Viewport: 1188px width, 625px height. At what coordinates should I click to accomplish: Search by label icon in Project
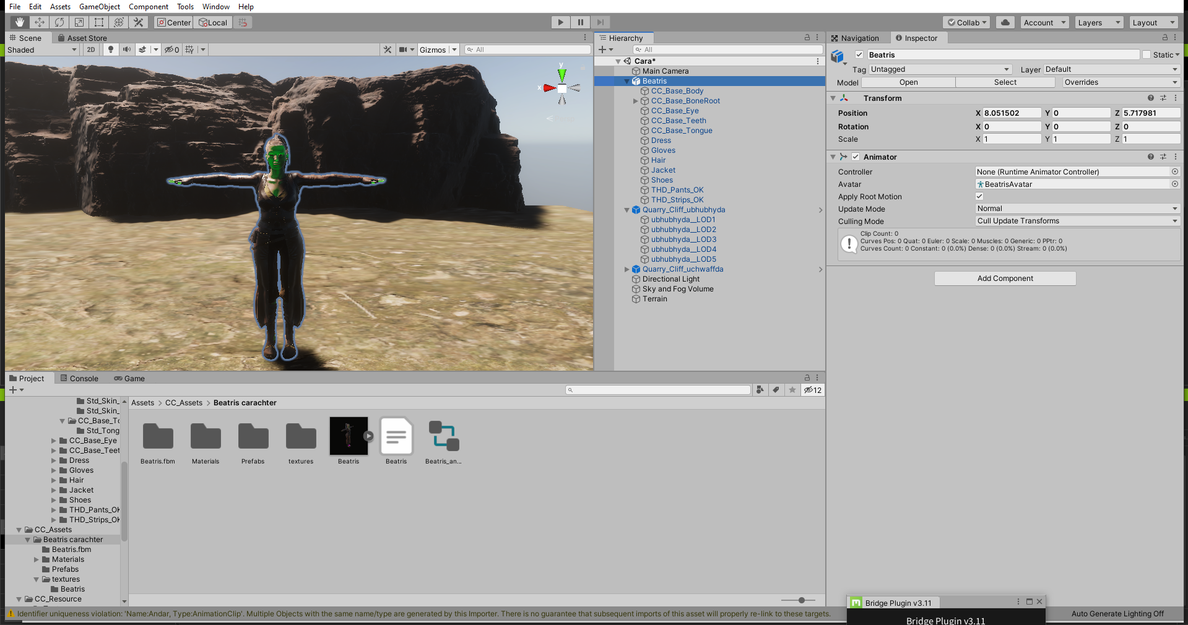coord(776,390)
